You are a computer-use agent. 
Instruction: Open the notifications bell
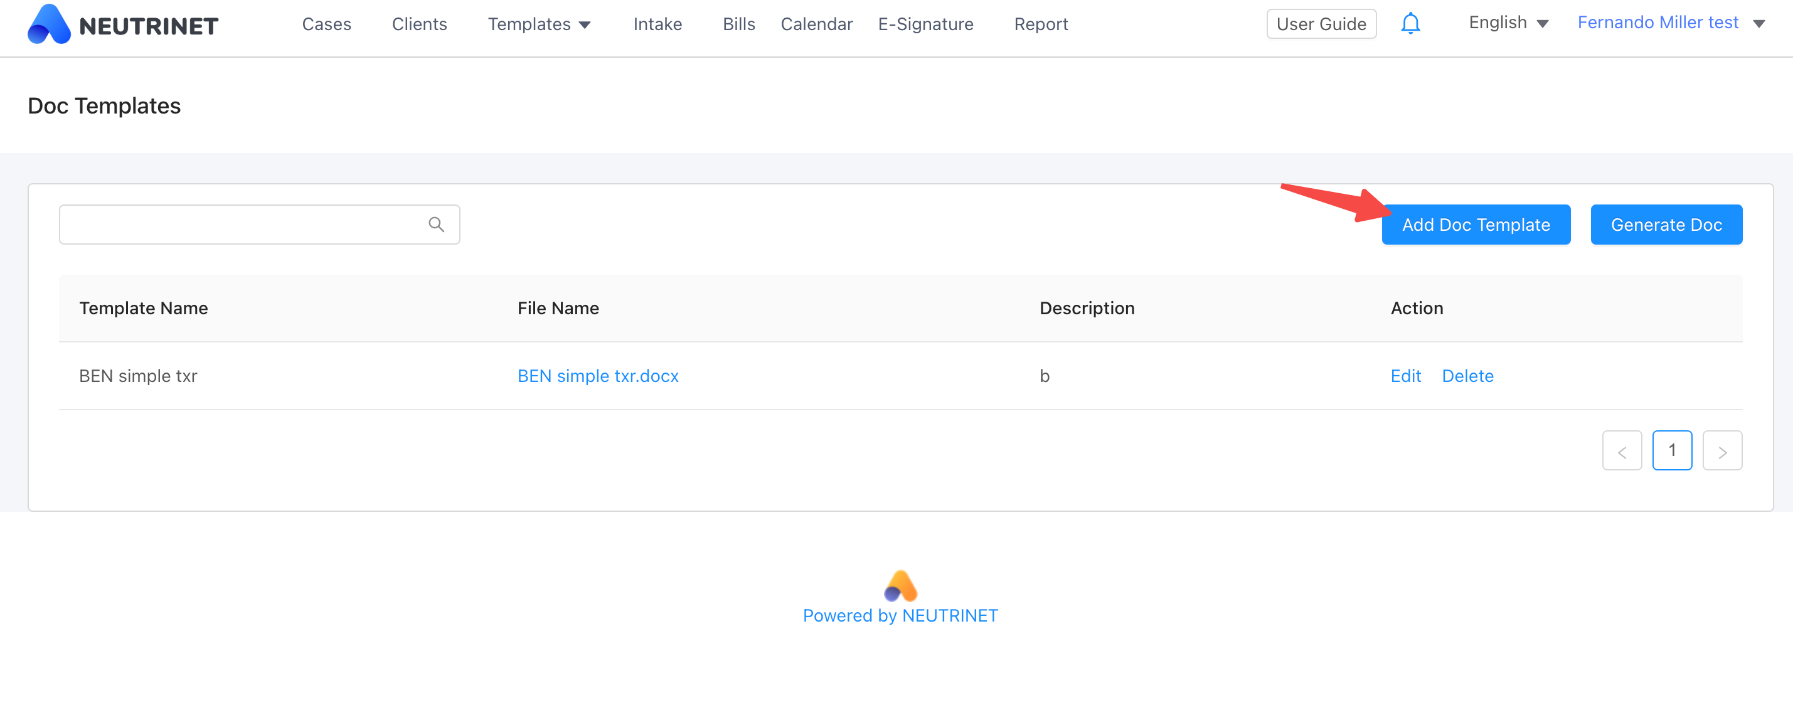[1410, 24]
